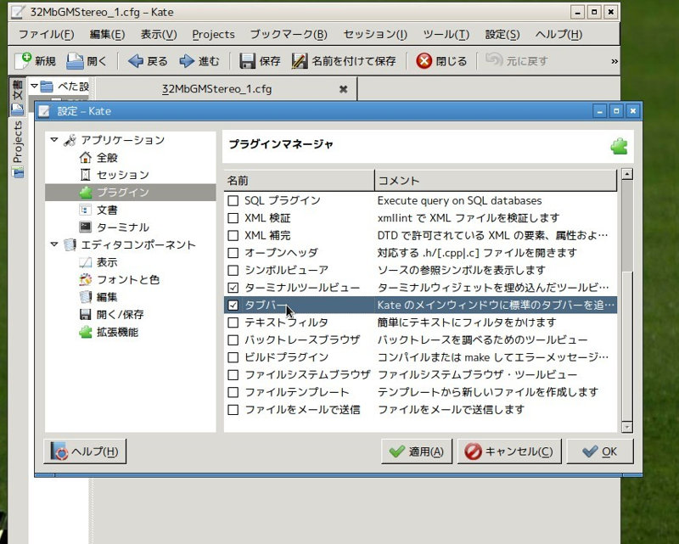Enable the ファイルテンプレート checkbox
This screenshot has width=679, height=544.
233,392
